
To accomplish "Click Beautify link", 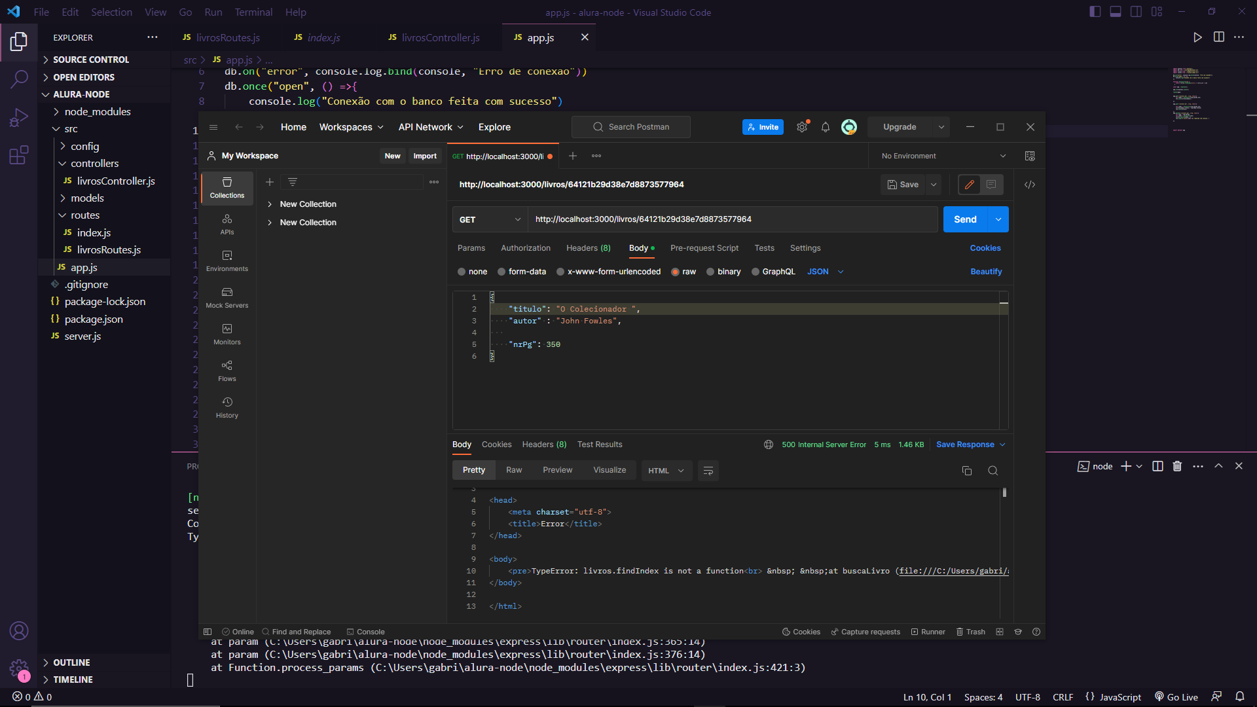I will coord(986,272).
